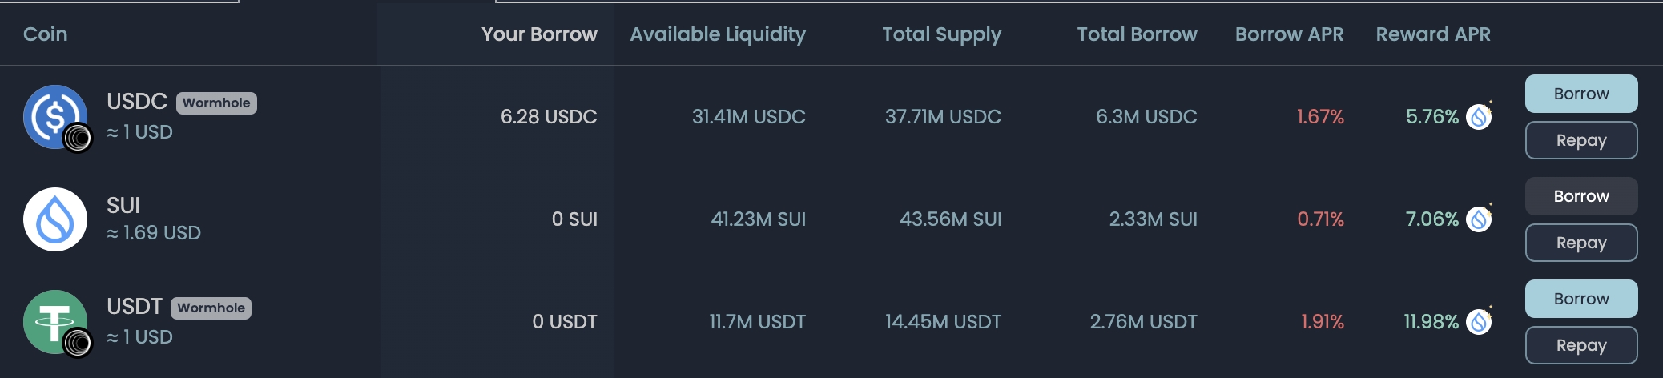Click Wormhole badge next to USDT

tap(211, 308)
